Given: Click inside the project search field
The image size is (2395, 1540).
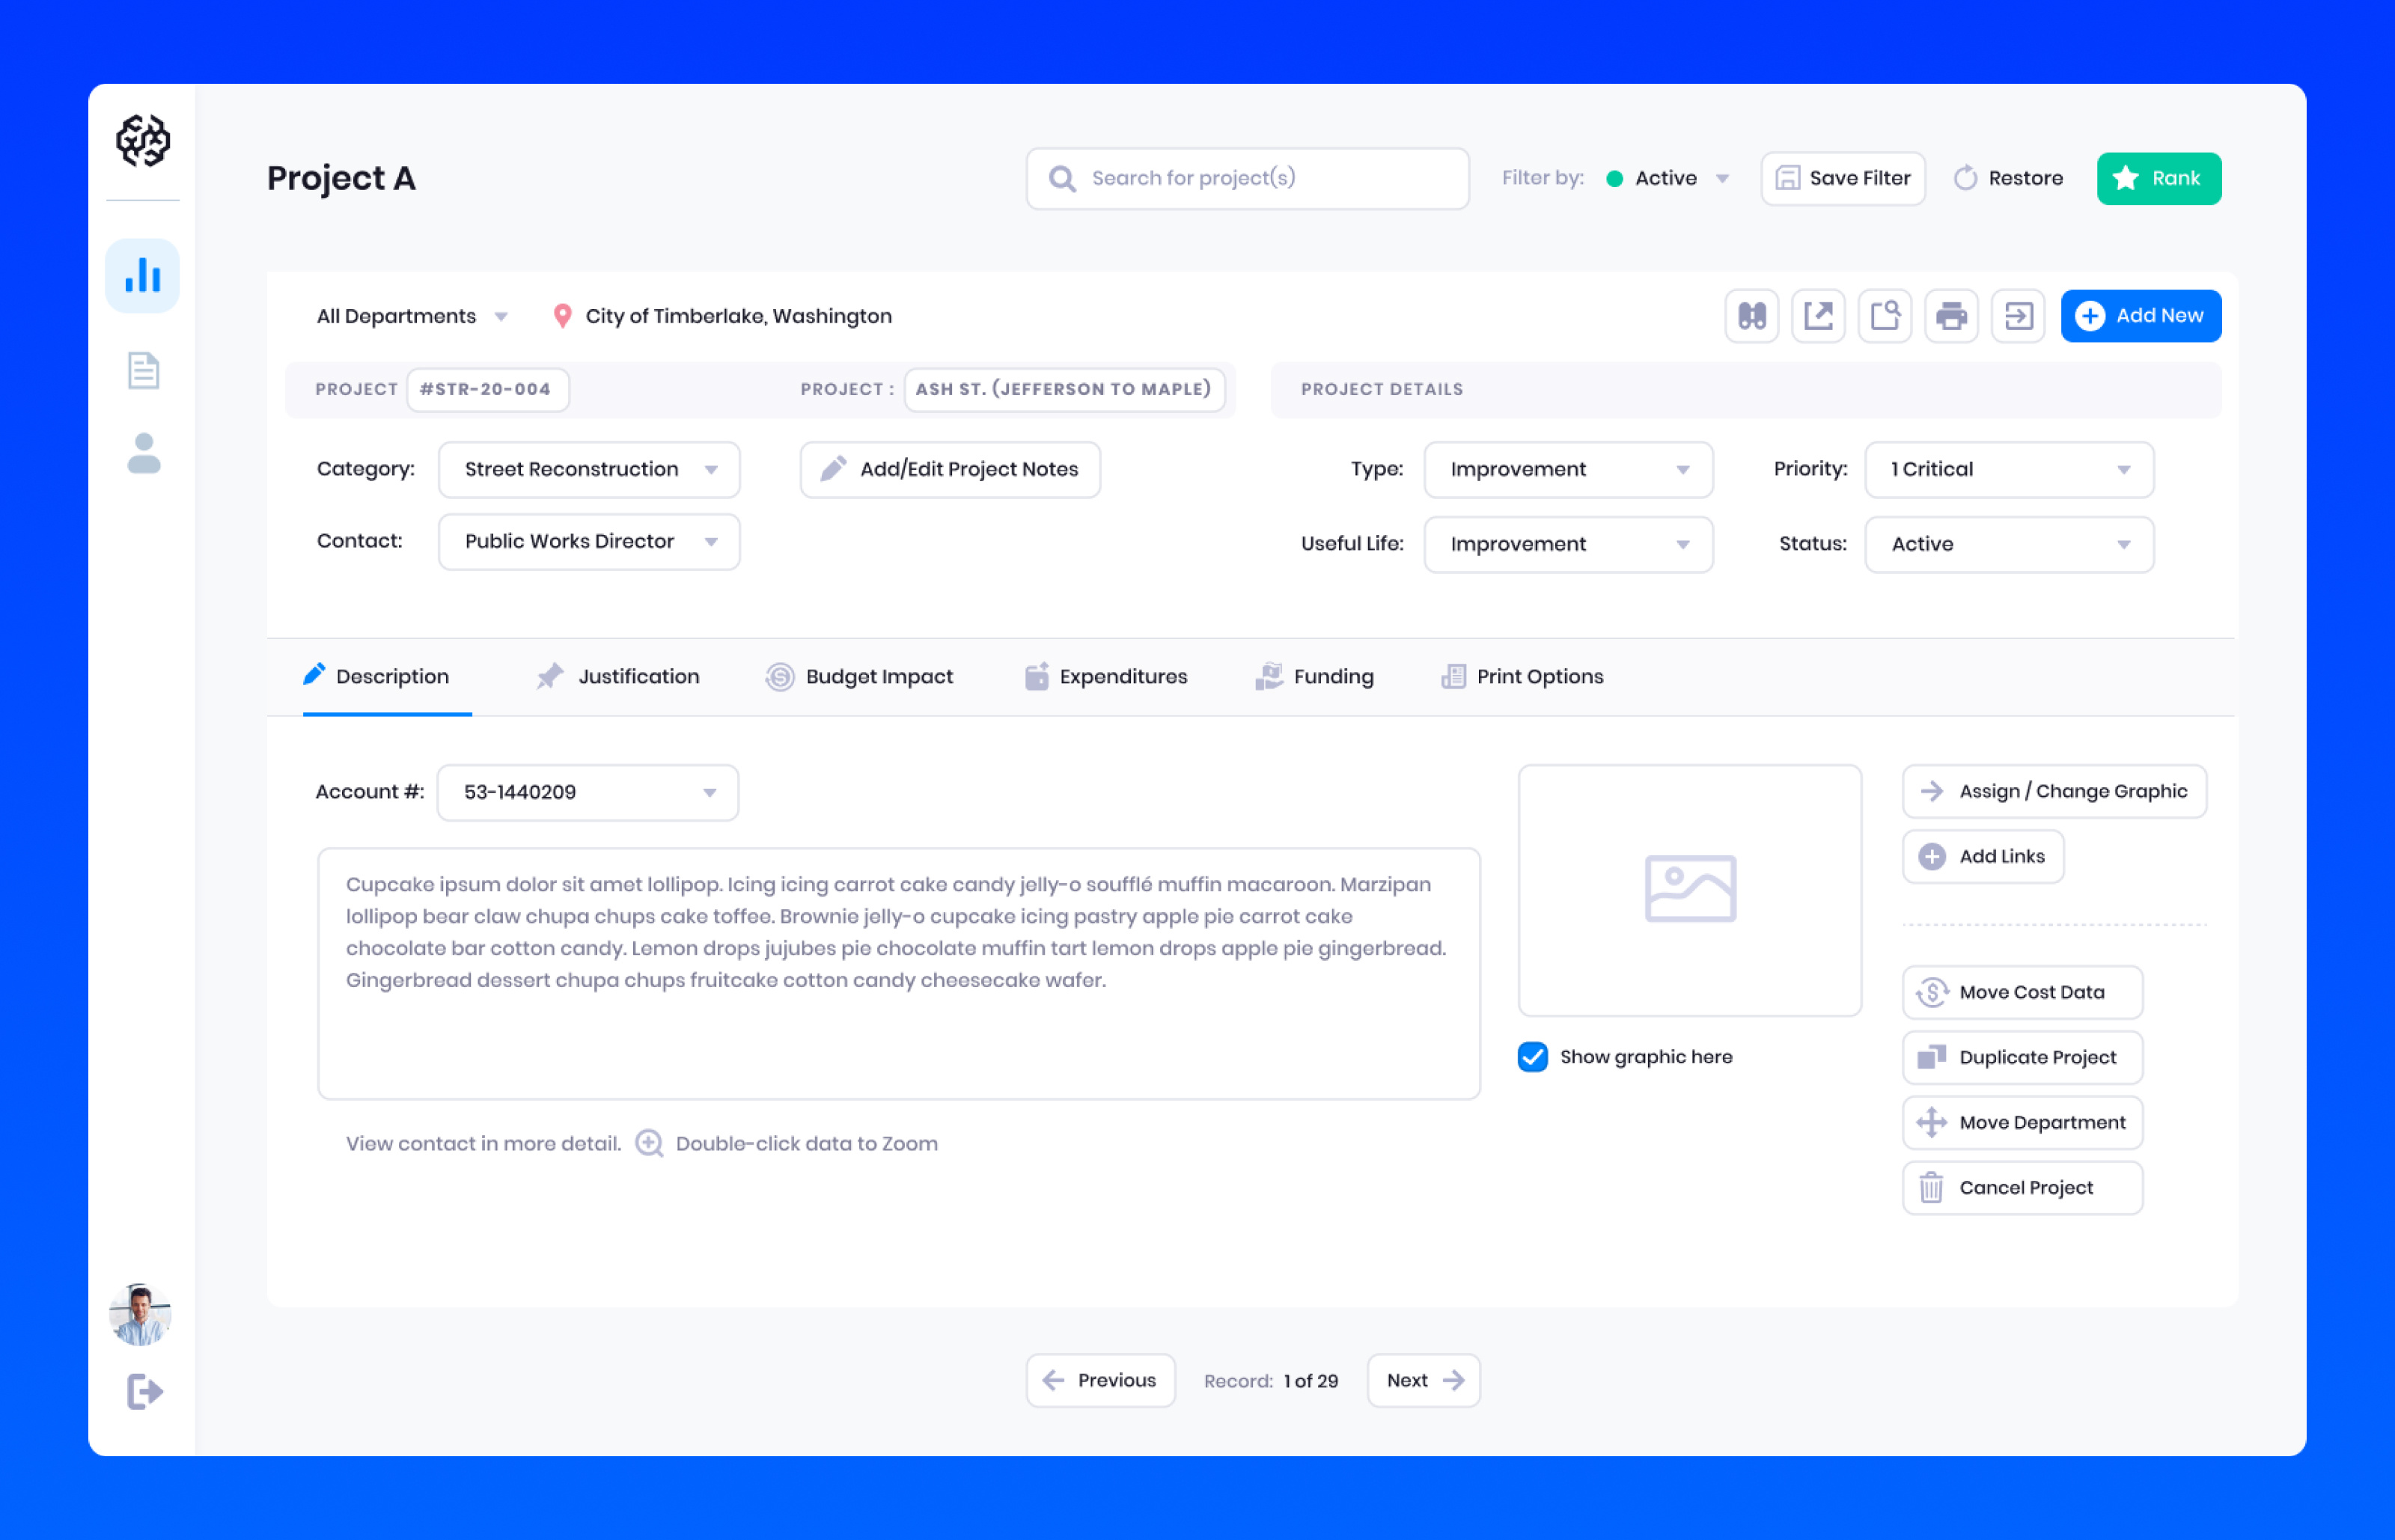Looking at the screenshot, I should coord(1247,178).
